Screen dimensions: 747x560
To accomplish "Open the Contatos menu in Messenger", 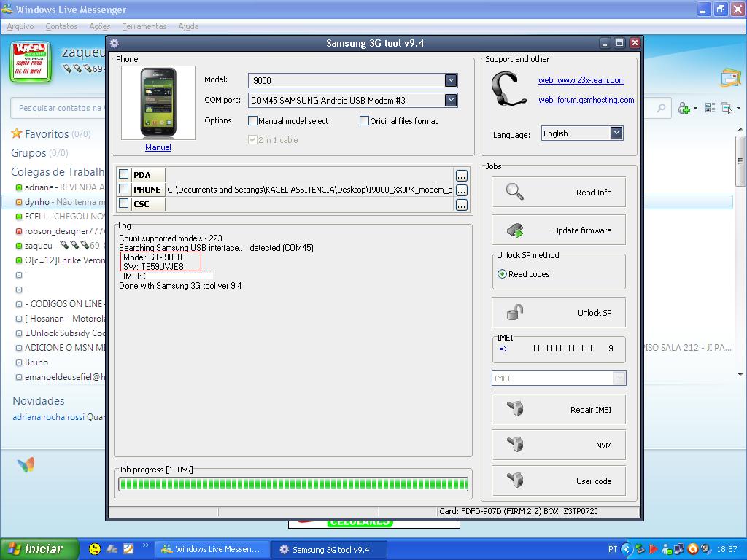I will (x=61, y=27).
